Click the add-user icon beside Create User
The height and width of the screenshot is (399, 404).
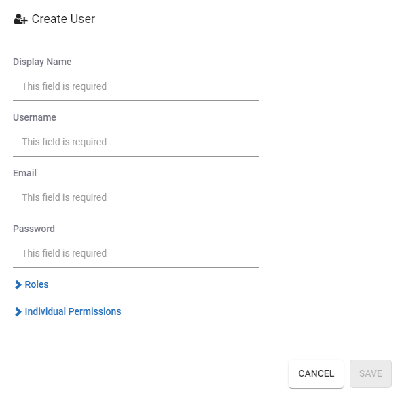pos(20,19)
